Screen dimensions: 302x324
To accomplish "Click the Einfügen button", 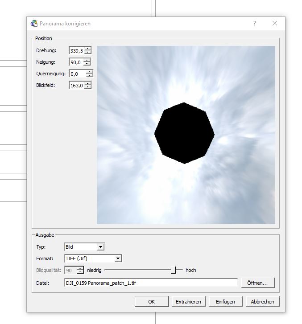I will pos(225,302).
